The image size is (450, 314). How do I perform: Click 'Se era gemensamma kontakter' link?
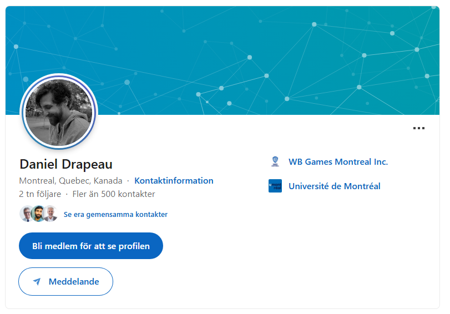coord(115,214)
